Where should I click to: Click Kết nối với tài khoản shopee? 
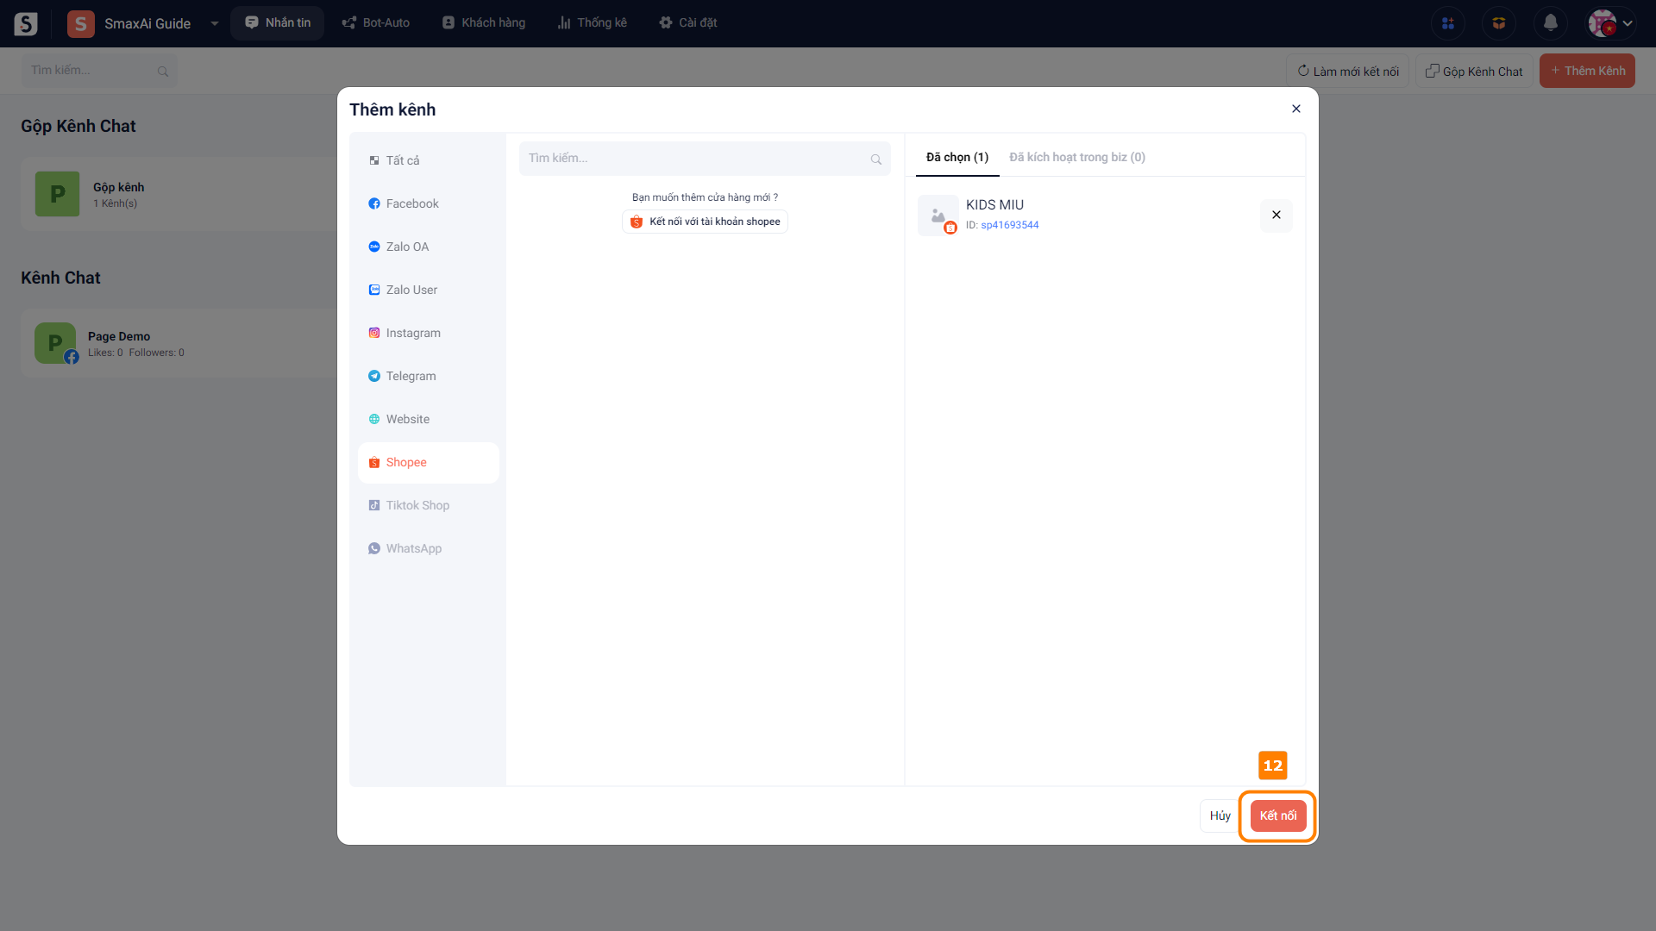pos(705,222)
